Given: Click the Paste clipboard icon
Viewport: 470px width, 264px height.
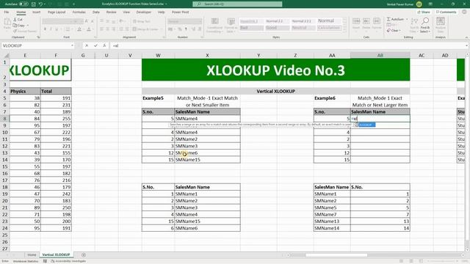Looking at the screenshot, I should (x=7, y=22).
